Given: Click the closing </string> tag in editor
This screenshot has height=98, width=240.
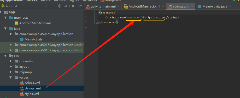Looking at the screenshot, I should (x=172, y=17).
